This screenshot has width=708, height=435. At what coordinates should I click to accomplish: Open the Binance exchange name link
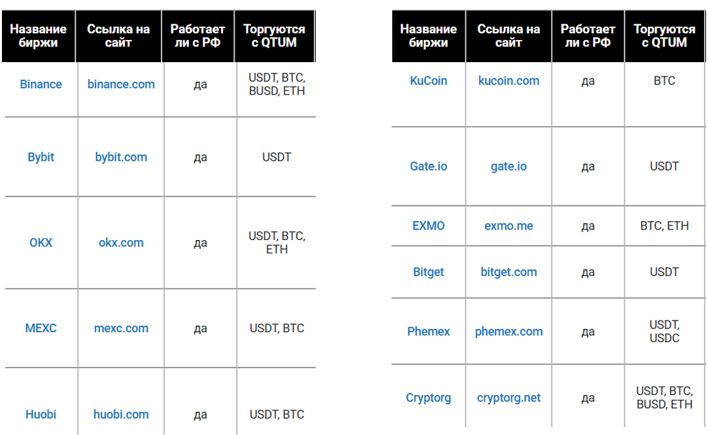click(x=41, y=84)
